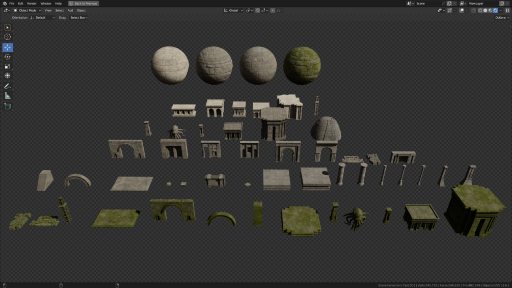Switch to Material Preview shading

[x=490, y=10]
